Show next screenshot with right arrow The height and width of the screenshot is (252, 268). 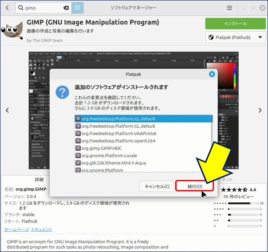[x=260, y=110]
